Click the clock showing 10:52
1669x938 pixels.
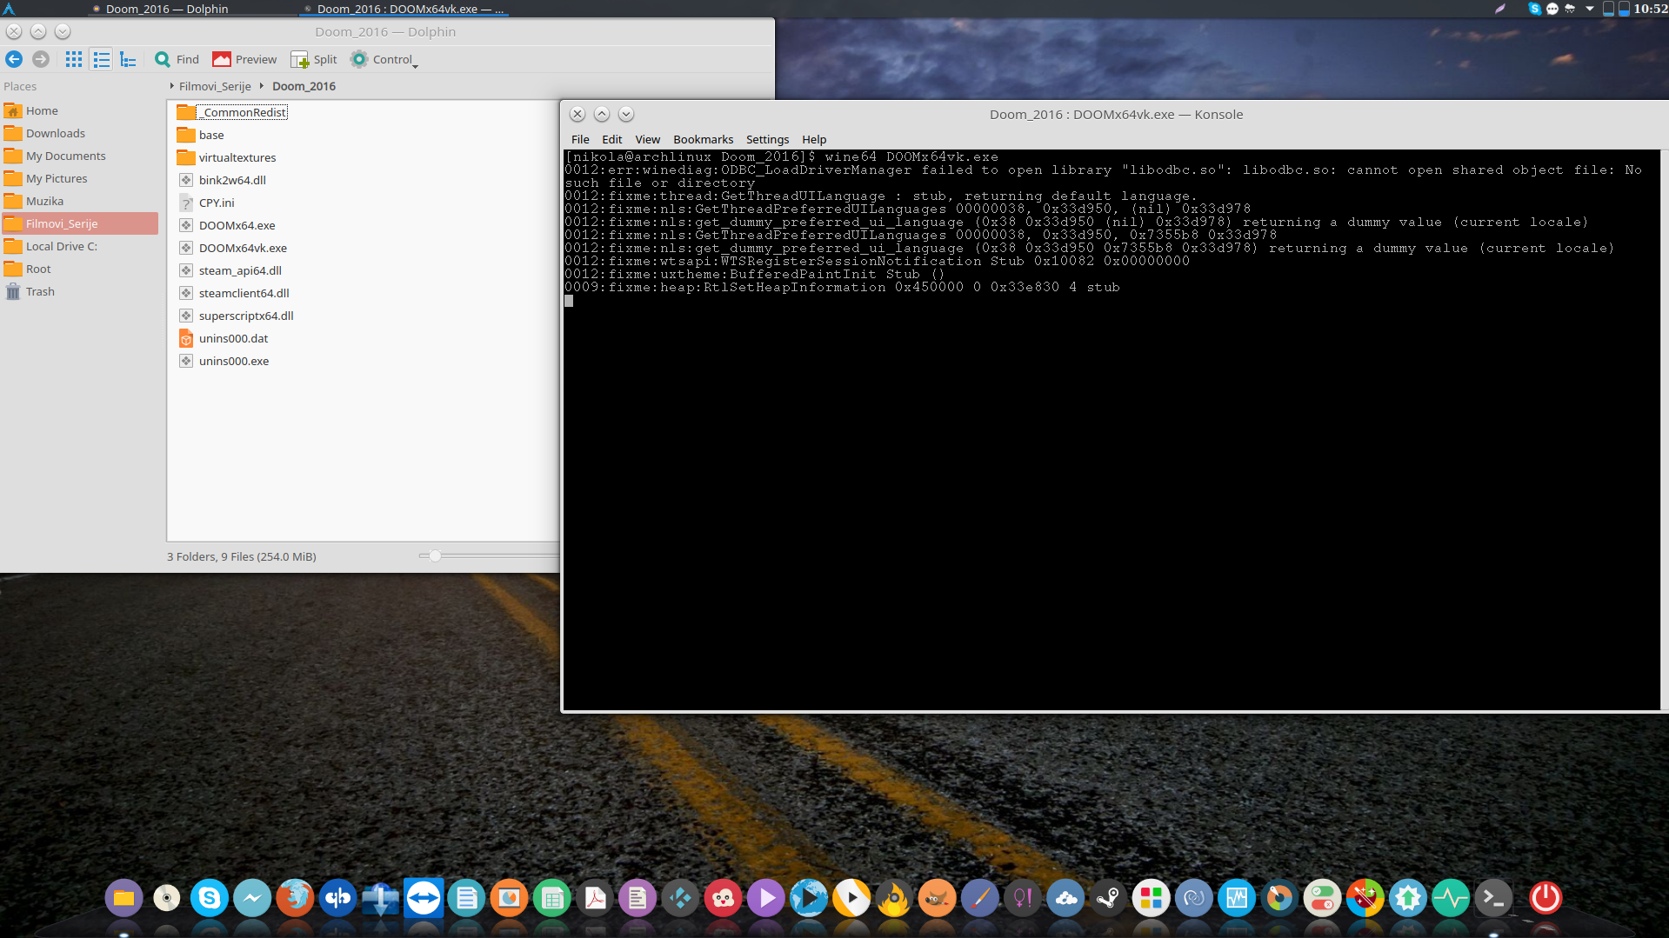[1651, 9]
